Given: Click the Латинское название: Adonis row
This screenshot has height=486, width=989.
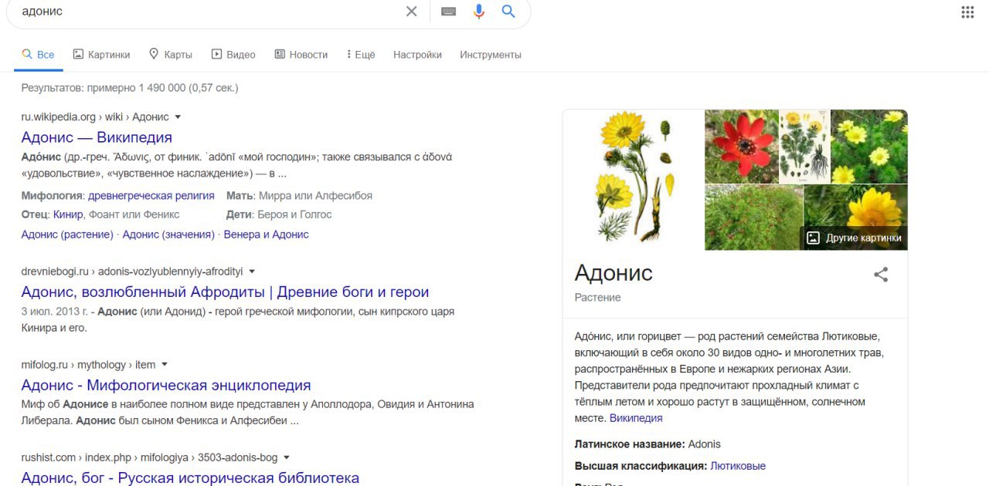Looking at the screenshot, I should click(x=647, y=444).
